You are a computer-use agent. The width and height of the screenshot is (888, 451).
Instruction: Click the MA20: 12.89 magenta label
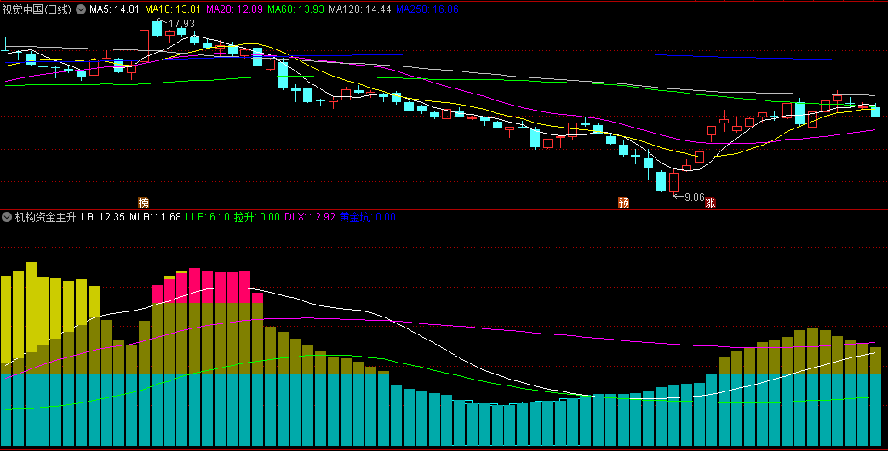point(234,9)
